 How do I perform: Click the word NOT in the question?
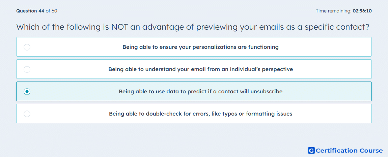(x=119, y=27)
